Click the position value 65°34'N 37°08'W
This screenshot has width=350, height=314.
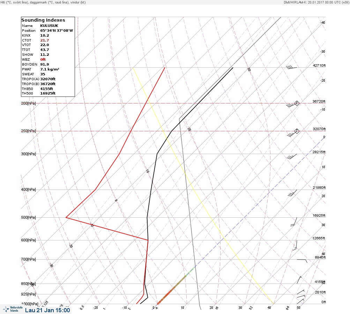pos(57,31)
